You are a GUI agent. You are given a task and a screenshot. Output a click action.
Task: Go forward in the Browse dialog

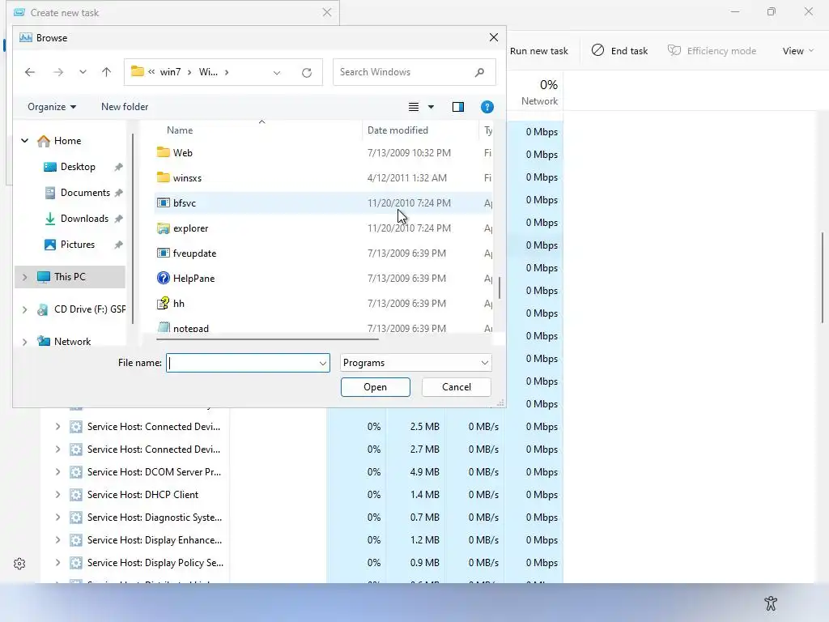[58, 72]
